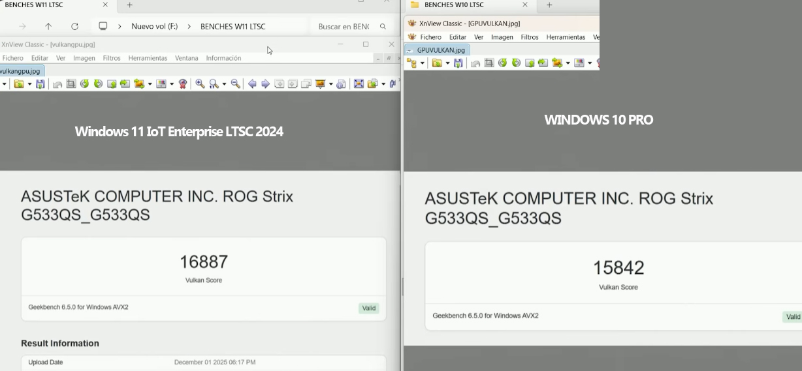Click Nuevo vol (F:) in the breadcrumb path
The width and height of the screenshot is (802, 371).
154,27
